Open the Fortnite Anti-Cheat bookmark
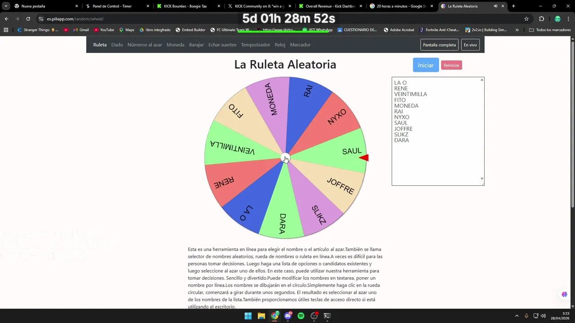Viewport: 575px width, 323px height. 439,30
